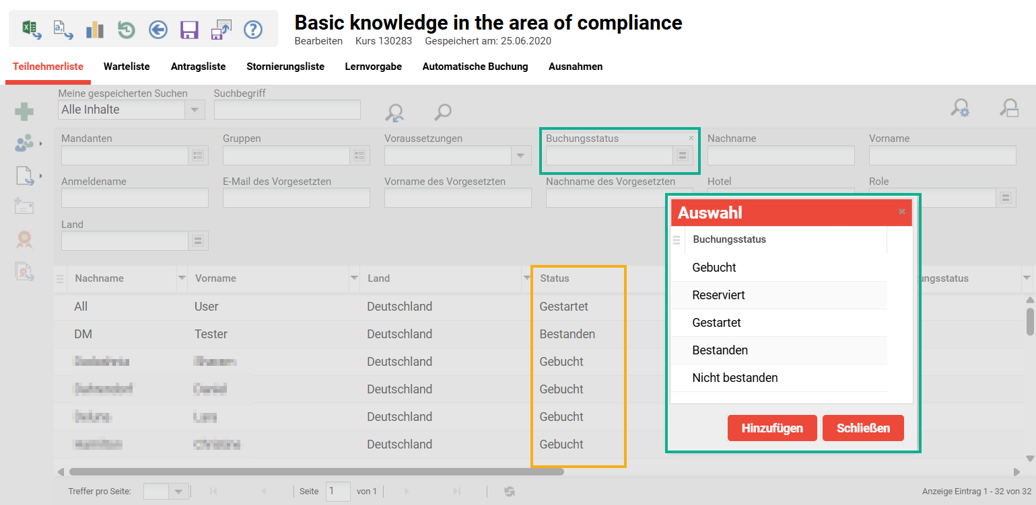Open the bar chart statistics icon
Viewport: 1036px width, 505px height.
(x=95, y=29)
